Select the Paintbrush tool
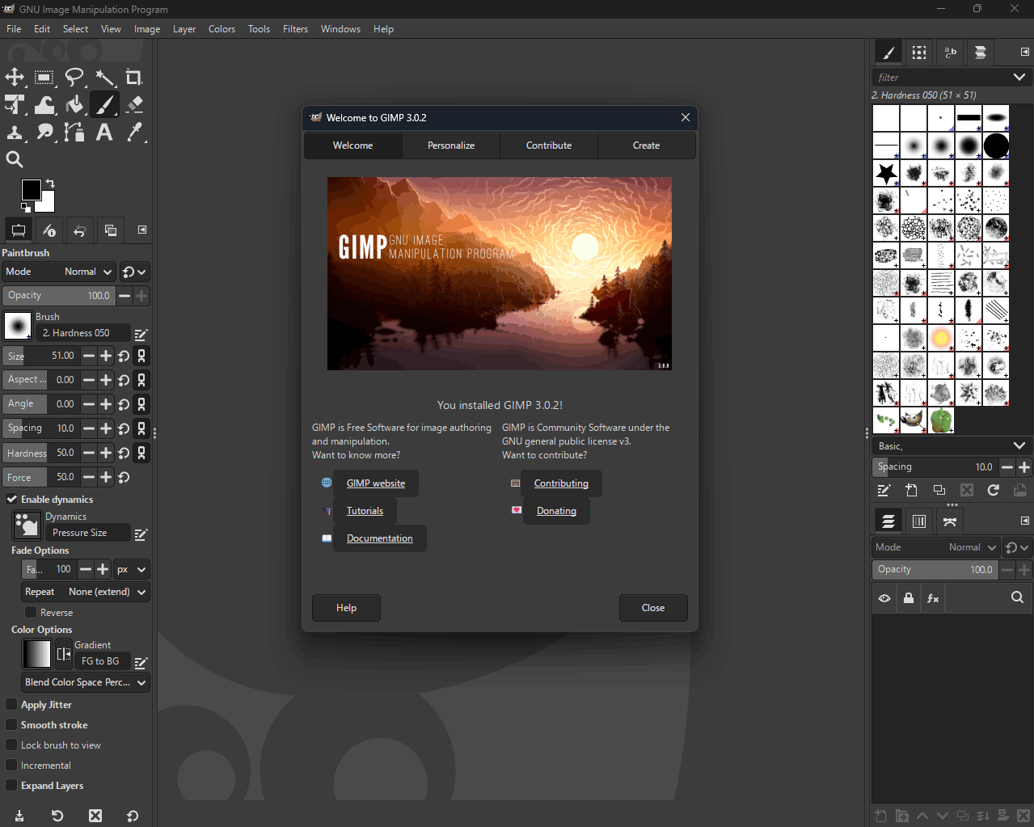 (104, 104)
